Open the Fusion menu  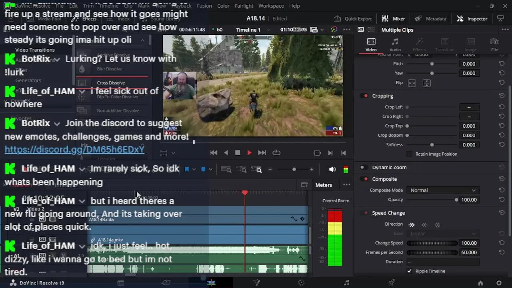tap(204, 6)
